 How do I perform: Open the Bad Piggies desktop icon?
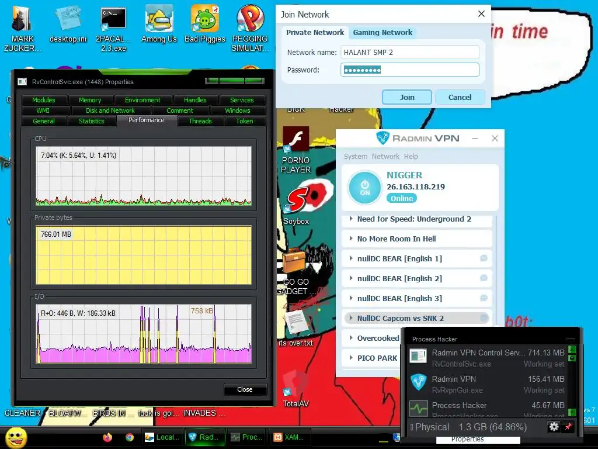(x=205, y=23)
